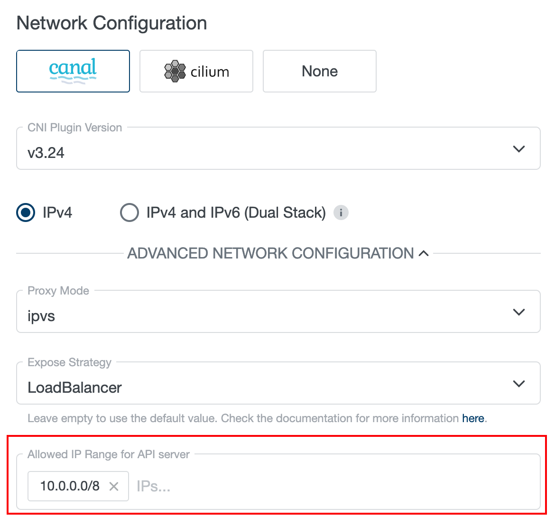This screenshot has height=517, width=555.
Task: Remove the 10.0.0.0/8 IP range chip
Action: coord(114,486)
